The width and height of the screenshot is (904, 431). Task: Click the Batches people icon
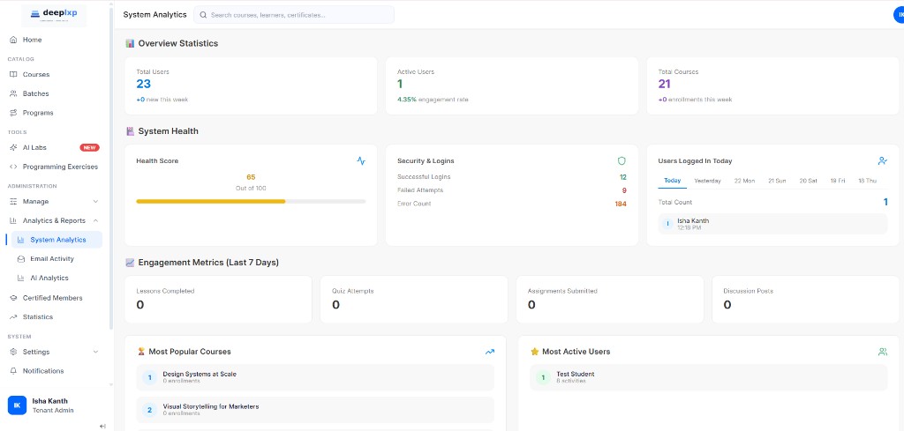tap(13, 93)
